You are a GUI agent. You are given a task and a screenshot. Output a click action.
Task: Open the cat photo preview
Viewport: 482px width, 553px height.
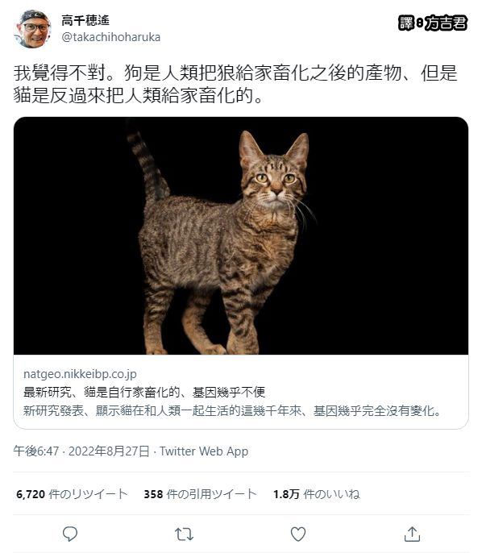241,235
